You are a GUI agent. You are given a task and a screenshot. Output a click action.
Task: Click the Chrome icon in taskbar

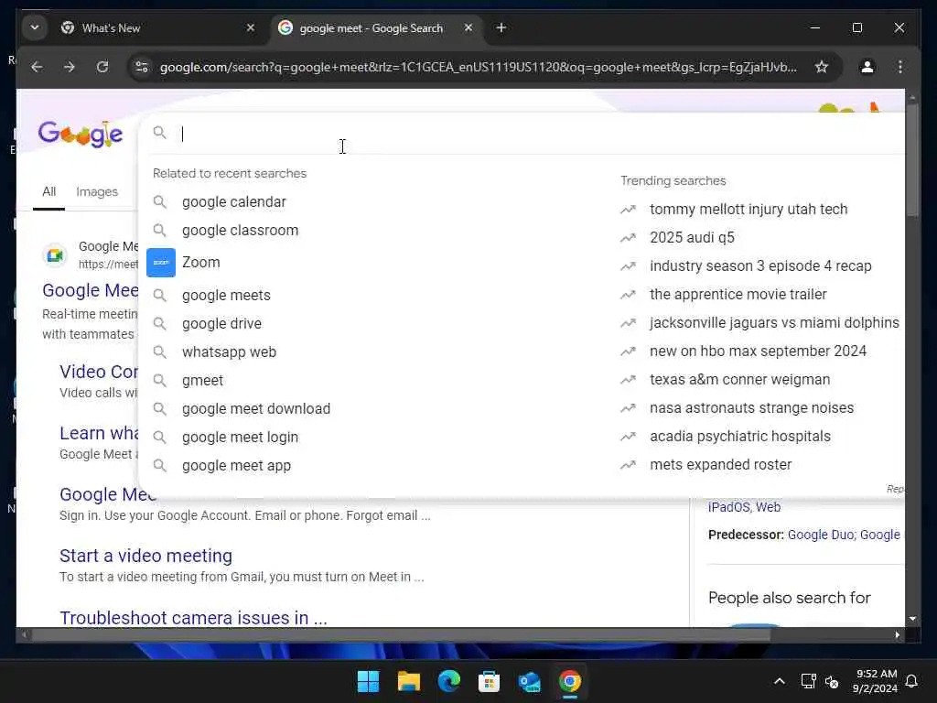coord(569,681)
